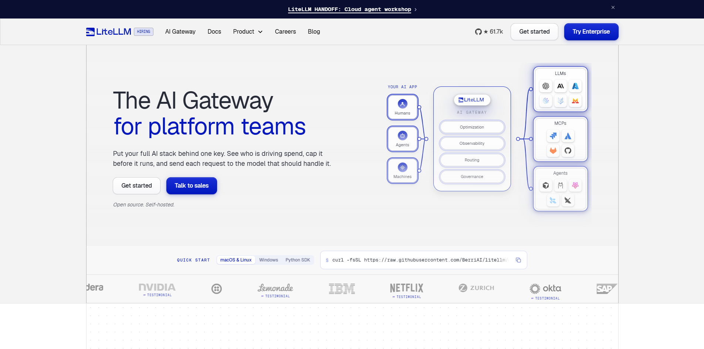Click the Azure logo icon in LLMs
The image size is (704, 349).
tap(575, 86)
